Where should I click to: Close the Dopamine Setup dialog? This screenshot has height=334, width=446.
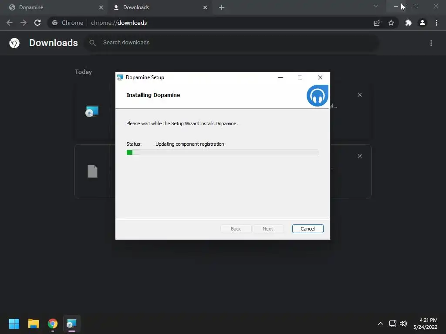(320, 77)
